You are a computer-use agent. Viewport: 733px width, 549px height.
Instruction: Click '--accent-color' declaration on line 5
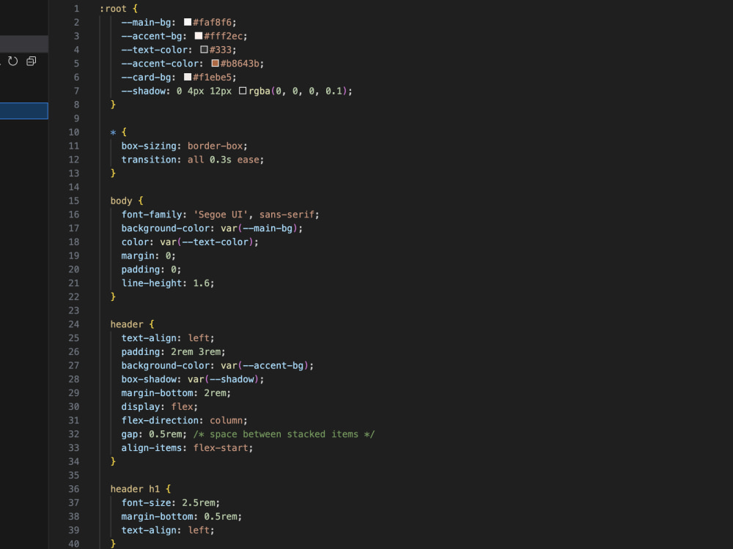162,64
